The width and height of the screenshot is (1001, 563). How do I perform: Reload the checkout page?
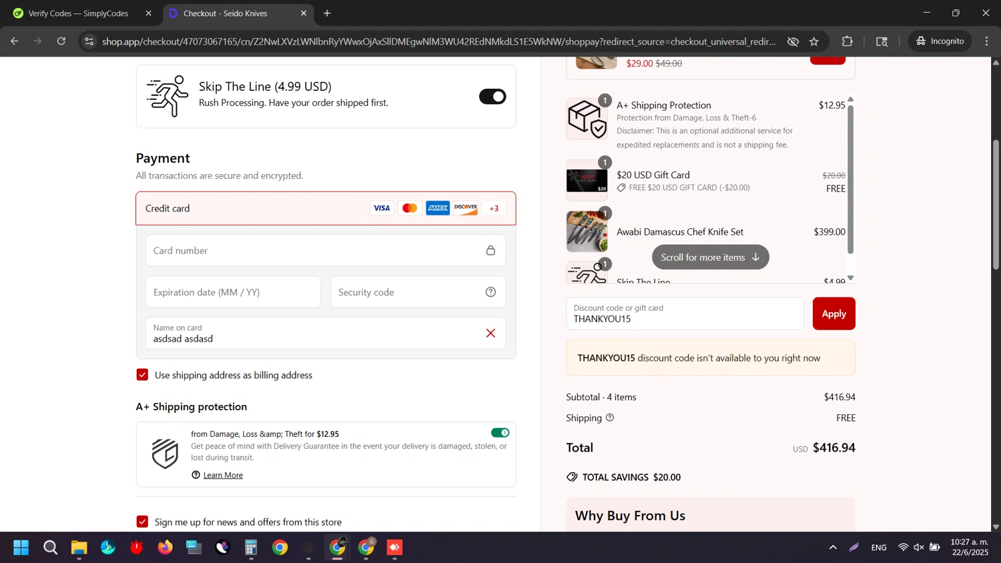(61, 41)
